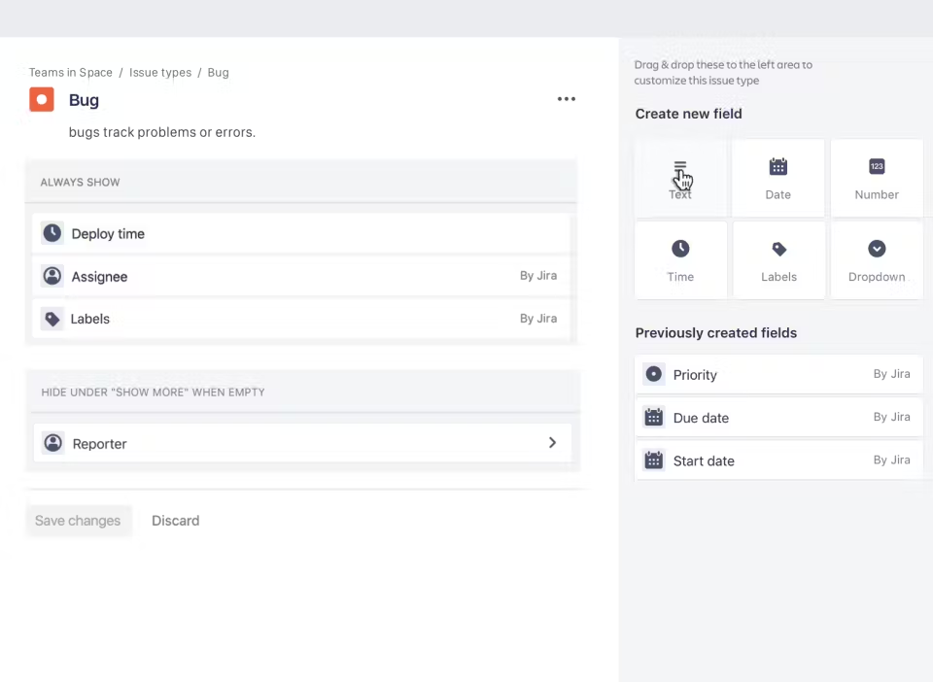This screenshot has height=682, width=933.
Task: Open the Teams in Space breadcrumb
Action: tap(71, 73)
